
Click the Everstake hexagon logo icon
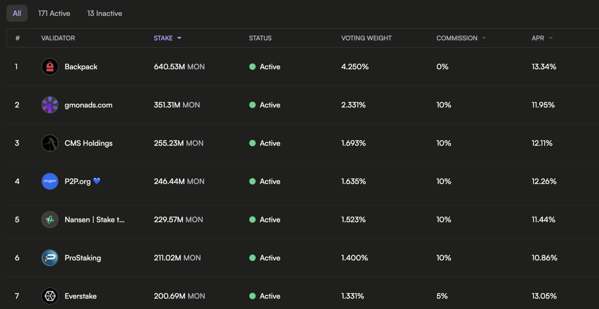[50, 296]
